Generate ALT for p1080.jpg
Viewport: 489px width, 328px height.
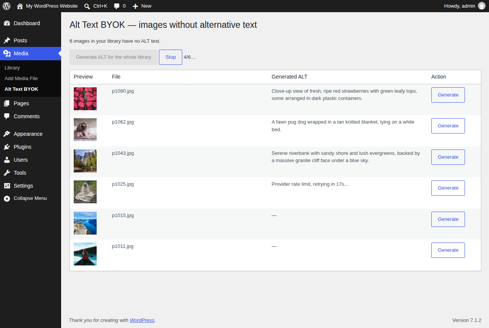[448, 95]
